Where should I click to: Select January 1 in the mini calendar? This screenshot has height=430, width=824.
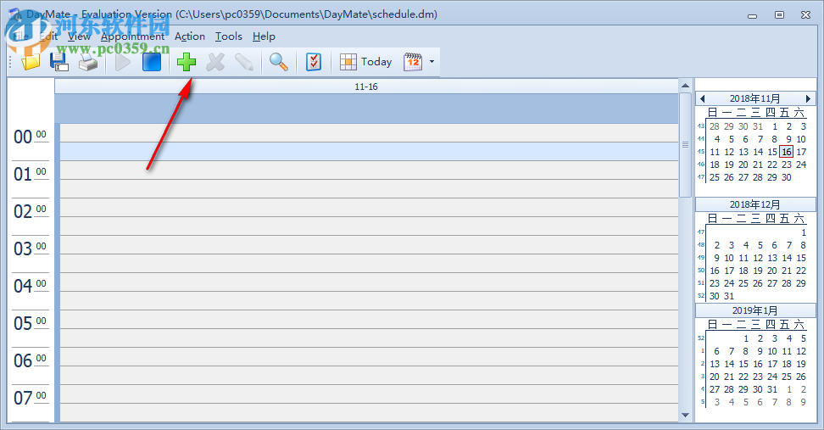tap(746, 338)
